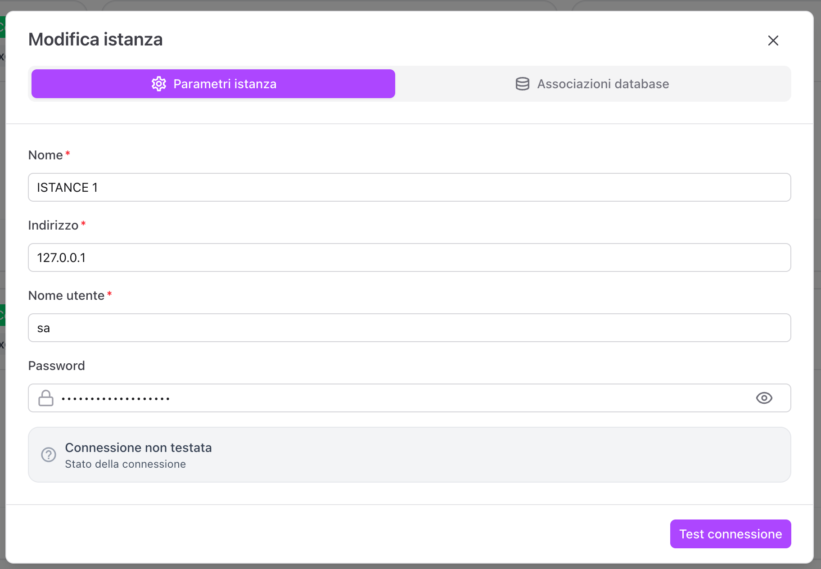Close the Modifica istanza dialog

pos(773,41)
